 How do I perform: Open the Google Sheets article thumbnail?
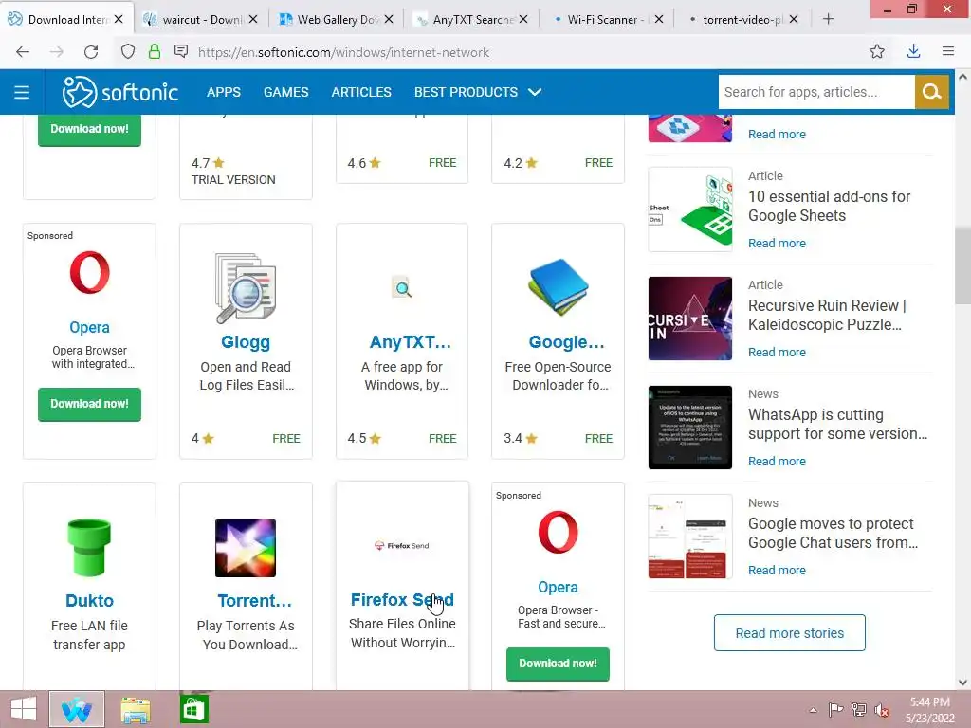690,209
